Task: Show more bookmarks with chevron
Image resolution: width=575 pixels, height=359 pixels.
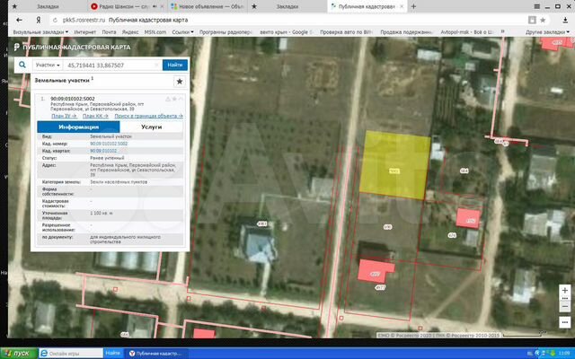Action: pos(502,32)
